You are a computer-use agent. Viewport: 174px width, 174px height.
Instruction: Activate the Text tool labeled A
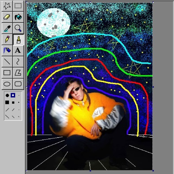point(18,50)
